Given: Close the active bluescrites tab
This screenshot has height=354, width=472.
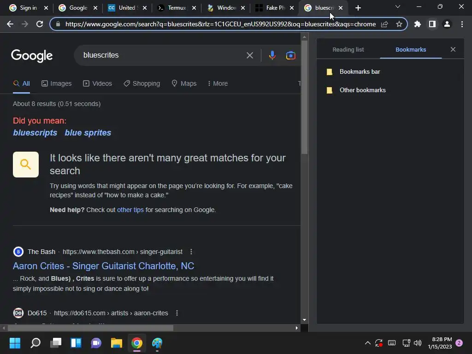Looking at the screenshot, I should (341, 8).
